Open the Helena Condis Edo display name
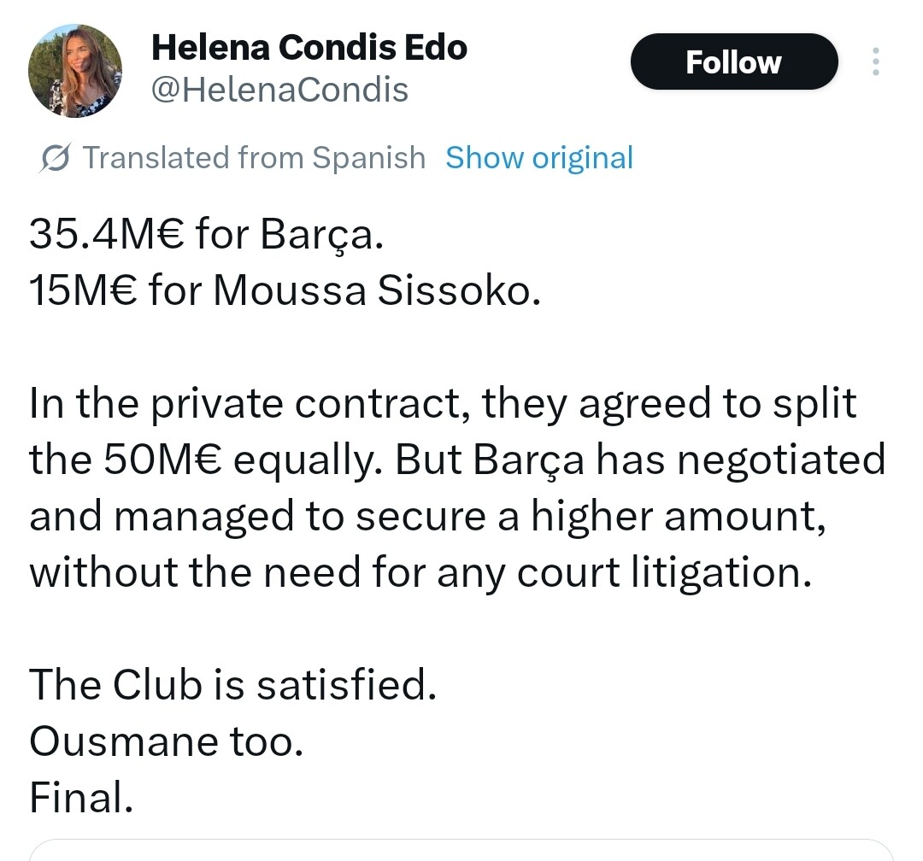923x861 pixels. (309, 48)
